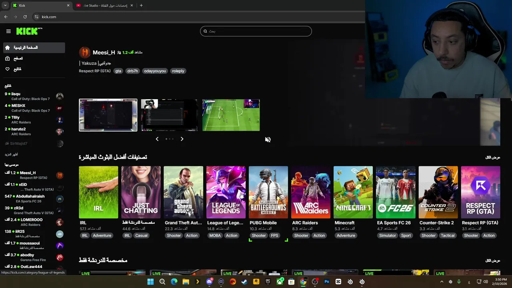Image resolution: width=512 pixels, height=288 pixels.
Task: Open the Respect RP (GTA) category card
Action: point(481,192)
